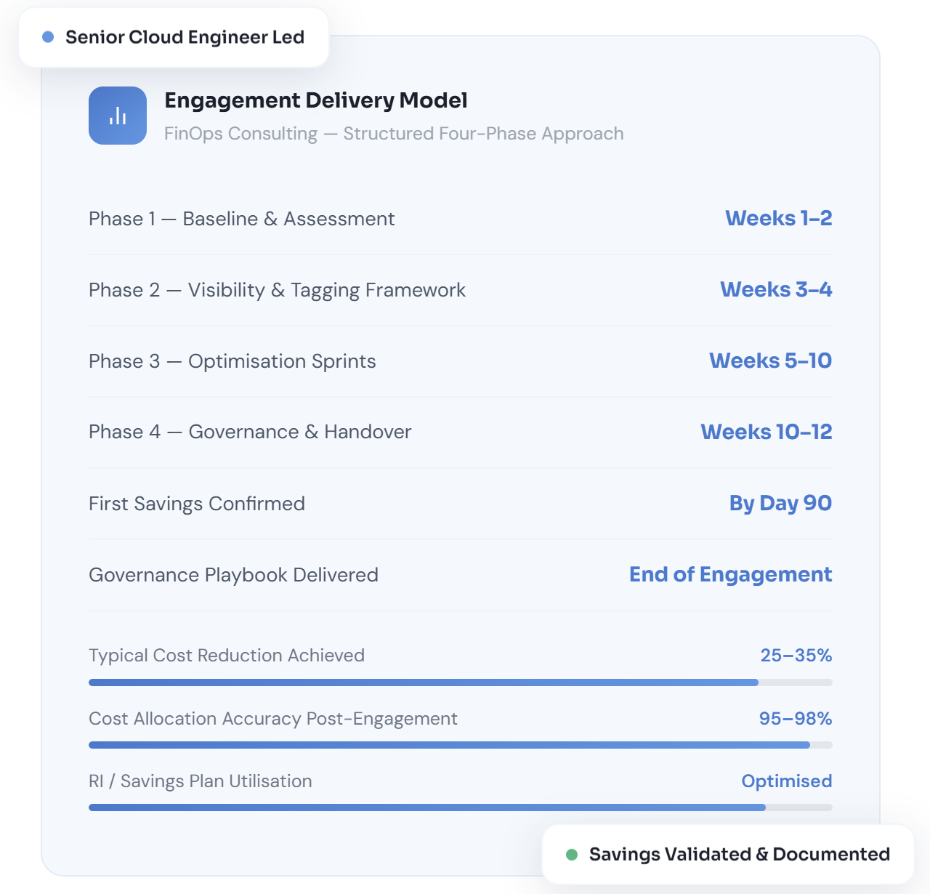
Task: Click the Cost Allocation Accuracy progress bar
Action: pyautogui.click(x=460, y=745)
